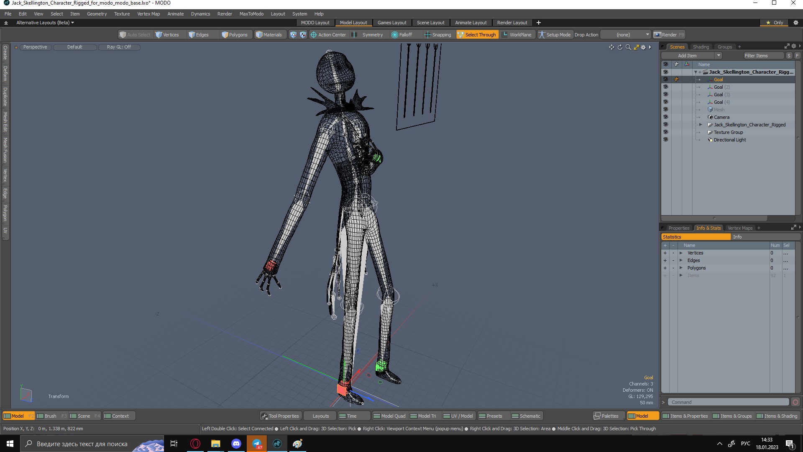Open the Default shading style menu

74,47
